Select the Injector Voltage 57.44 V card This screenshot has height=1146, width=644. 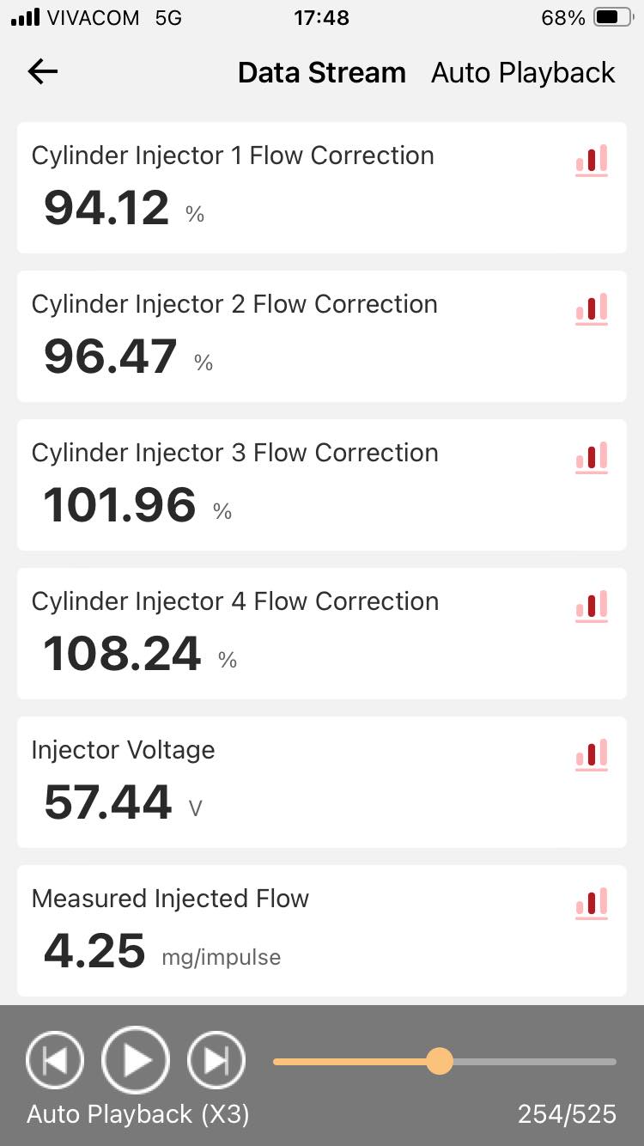coord(322,782)
